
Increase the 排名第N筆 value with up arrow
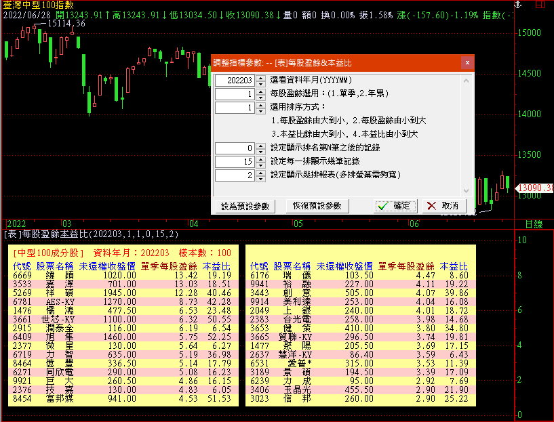coord(261,146)
